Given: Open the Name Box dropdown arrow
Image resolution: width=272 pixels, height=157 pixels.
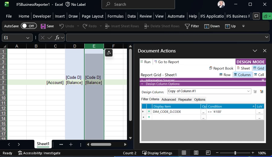Looking at the screenshot, I should pyautogui.click(x=28, y=38).
